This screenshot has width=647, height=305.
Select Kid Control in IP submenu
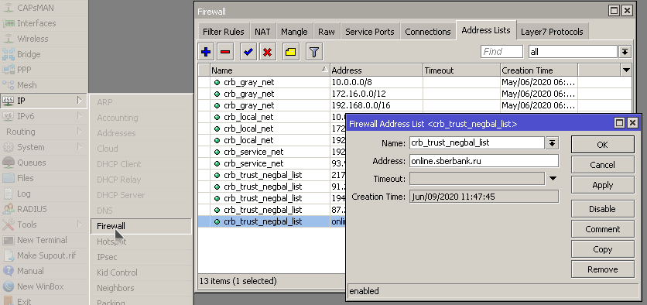click(141, 272)
